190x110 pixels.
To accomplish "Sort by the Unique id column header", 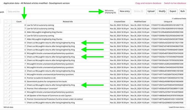I will pos(168,22).
